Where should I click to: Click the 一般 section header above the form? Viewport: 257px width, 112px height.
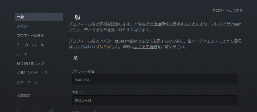coord(74,58)
